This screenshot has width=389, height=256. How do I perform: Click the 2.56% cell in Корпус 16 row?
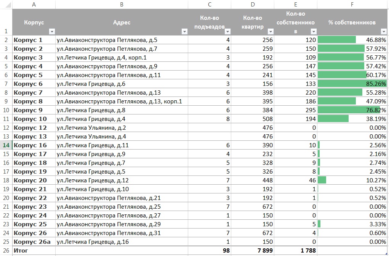pyautogui.click(x=352, y=145)
